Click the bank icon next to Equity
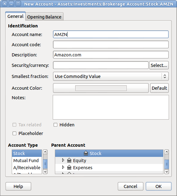Image resolution: width=177 pixels, height=196 pixels. pyautogui.click(x=69, y=160)
